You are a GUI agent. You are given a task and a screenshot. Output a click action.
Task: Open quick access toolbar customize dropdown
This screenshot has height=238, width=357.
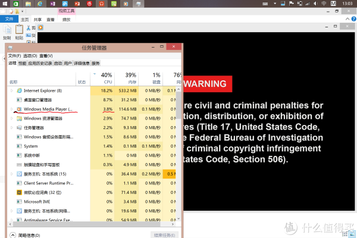pos(23,11)
